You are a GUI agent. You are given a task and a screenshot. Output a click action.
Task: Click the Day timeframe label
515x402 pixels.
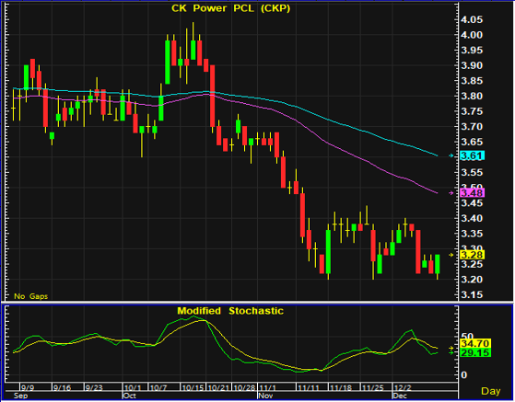(491, 391)
